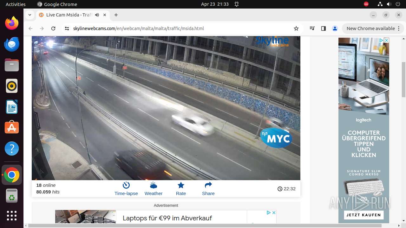Open the Laptops für €99 im Abverkauf ad
406x228 pixels.
167,218
